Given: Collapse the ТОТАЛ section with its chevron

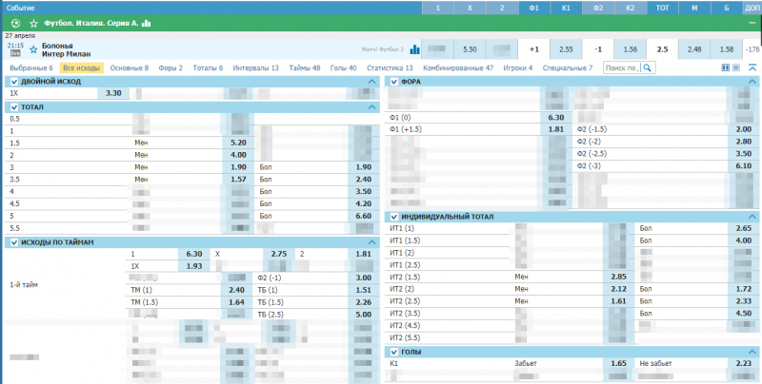Looking at the screenshot, I should pyautogui.click(x=371, y=107).
